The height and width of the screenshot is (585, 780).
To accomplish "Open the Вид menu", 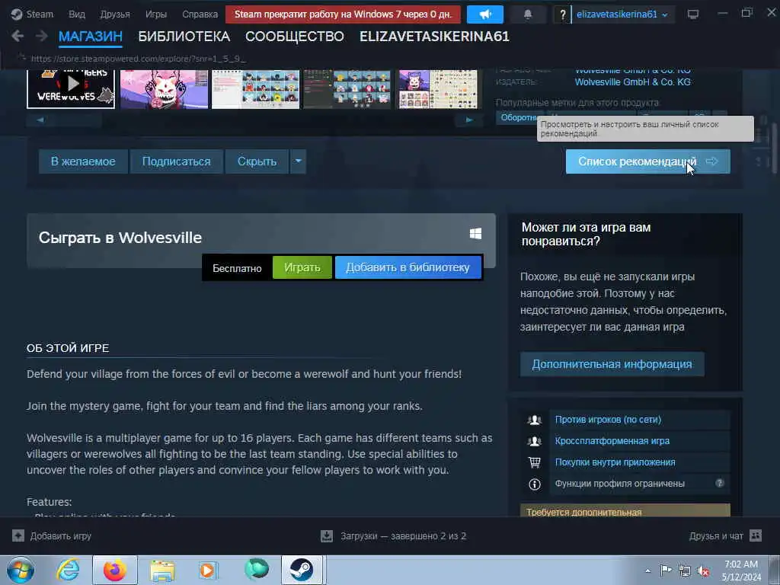I will pyautogui.click(x=77, y=14).
